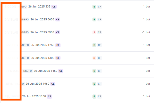The height and width of the screenshot is (103, 154).
Task: Click '1 Lot' quantity on the 1250 CE row
Action: [147, 45]
